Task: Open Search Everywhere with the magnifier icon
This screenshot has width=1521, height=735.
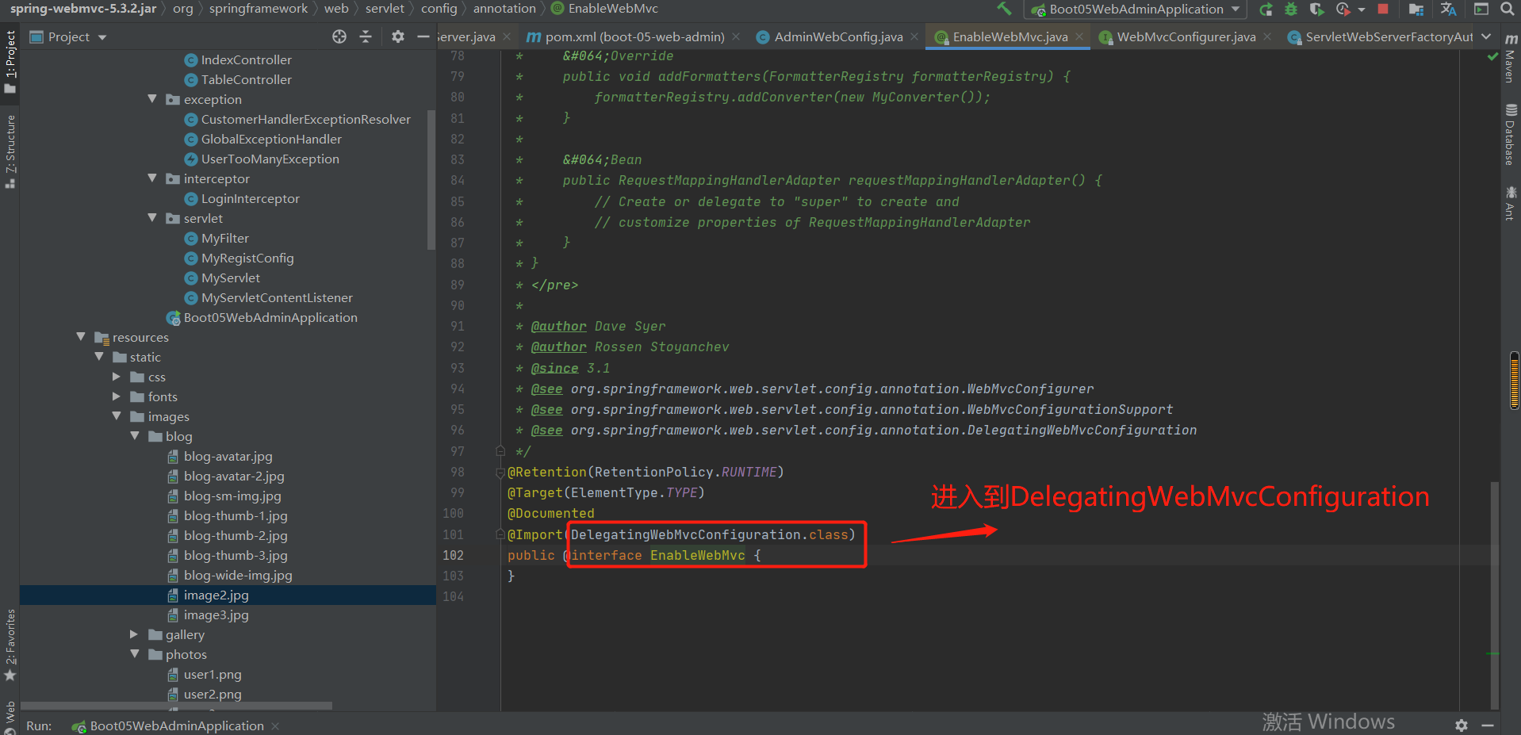Action: [1507, 9]
